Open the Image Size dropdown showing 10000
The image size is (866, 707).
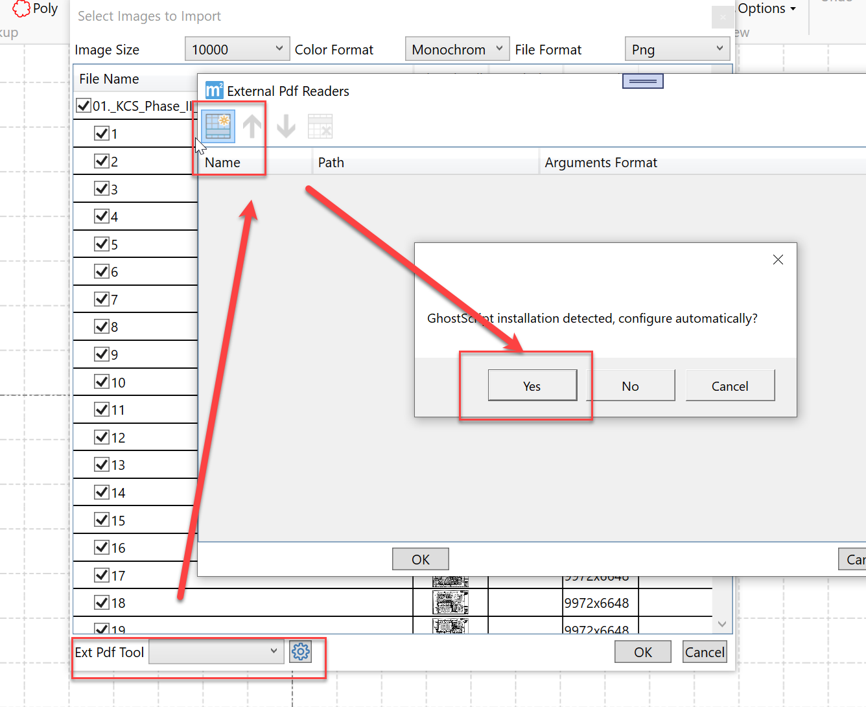237,49
